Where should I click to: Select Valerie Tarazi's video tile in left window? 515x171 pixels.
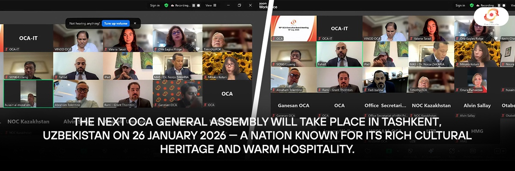[x=127, y=38]
